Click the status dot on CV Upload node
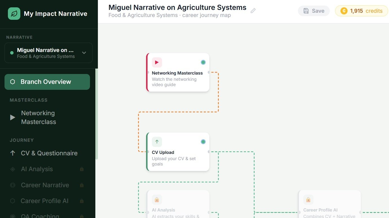 (x=203, y=142)
